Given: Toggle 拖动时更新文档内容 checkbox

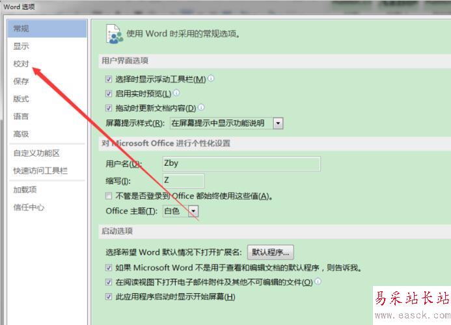Looking at the screenshot, I should 109,108.
